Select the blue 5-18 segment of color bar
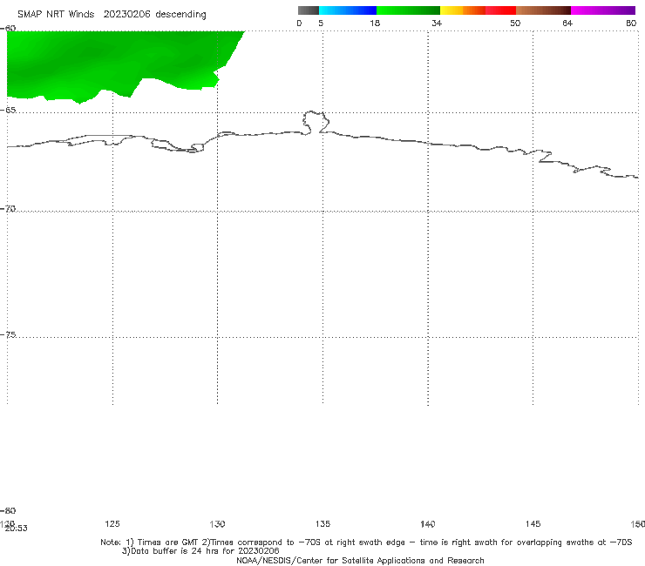Screen dimensions: 645x566 click(348, 10)
